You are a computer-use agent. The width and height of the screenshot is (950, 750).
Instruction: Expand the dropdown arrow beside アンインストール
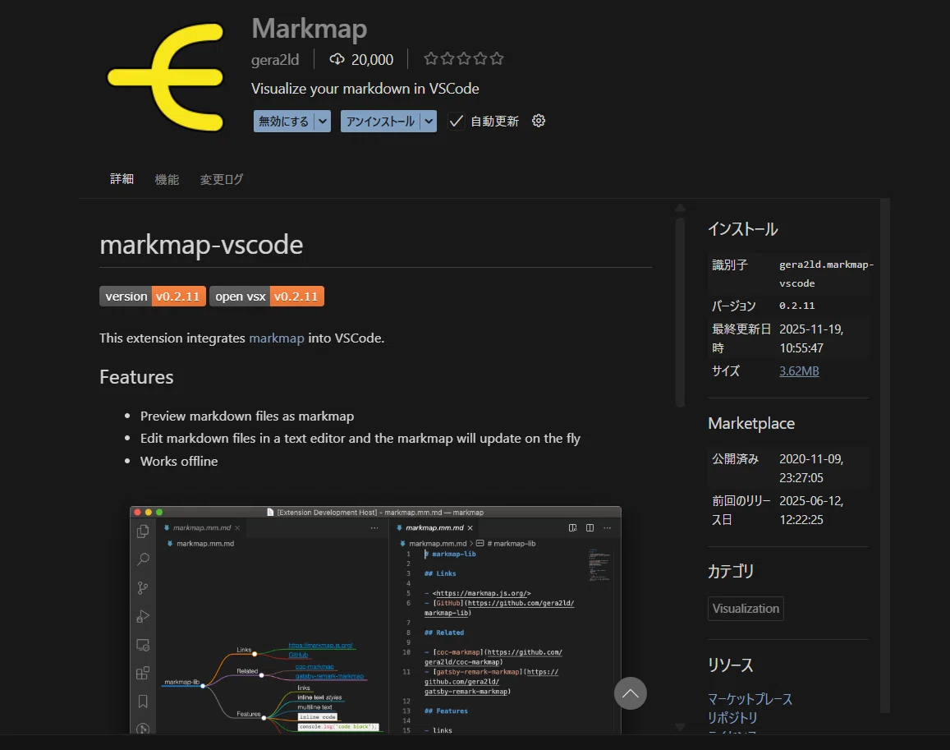point(429,122)
